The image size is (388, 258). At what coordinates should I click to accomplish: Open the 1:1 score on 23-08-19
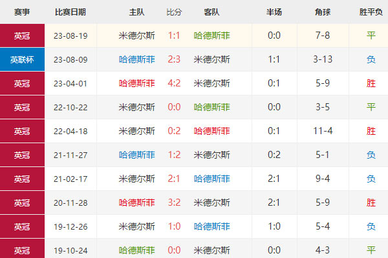pos(174,35)
